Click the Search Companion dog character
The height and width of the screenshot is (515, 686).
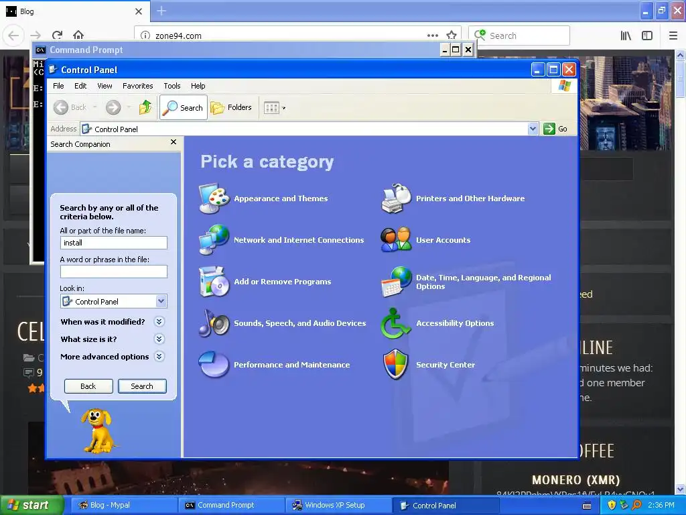[98, 431]
